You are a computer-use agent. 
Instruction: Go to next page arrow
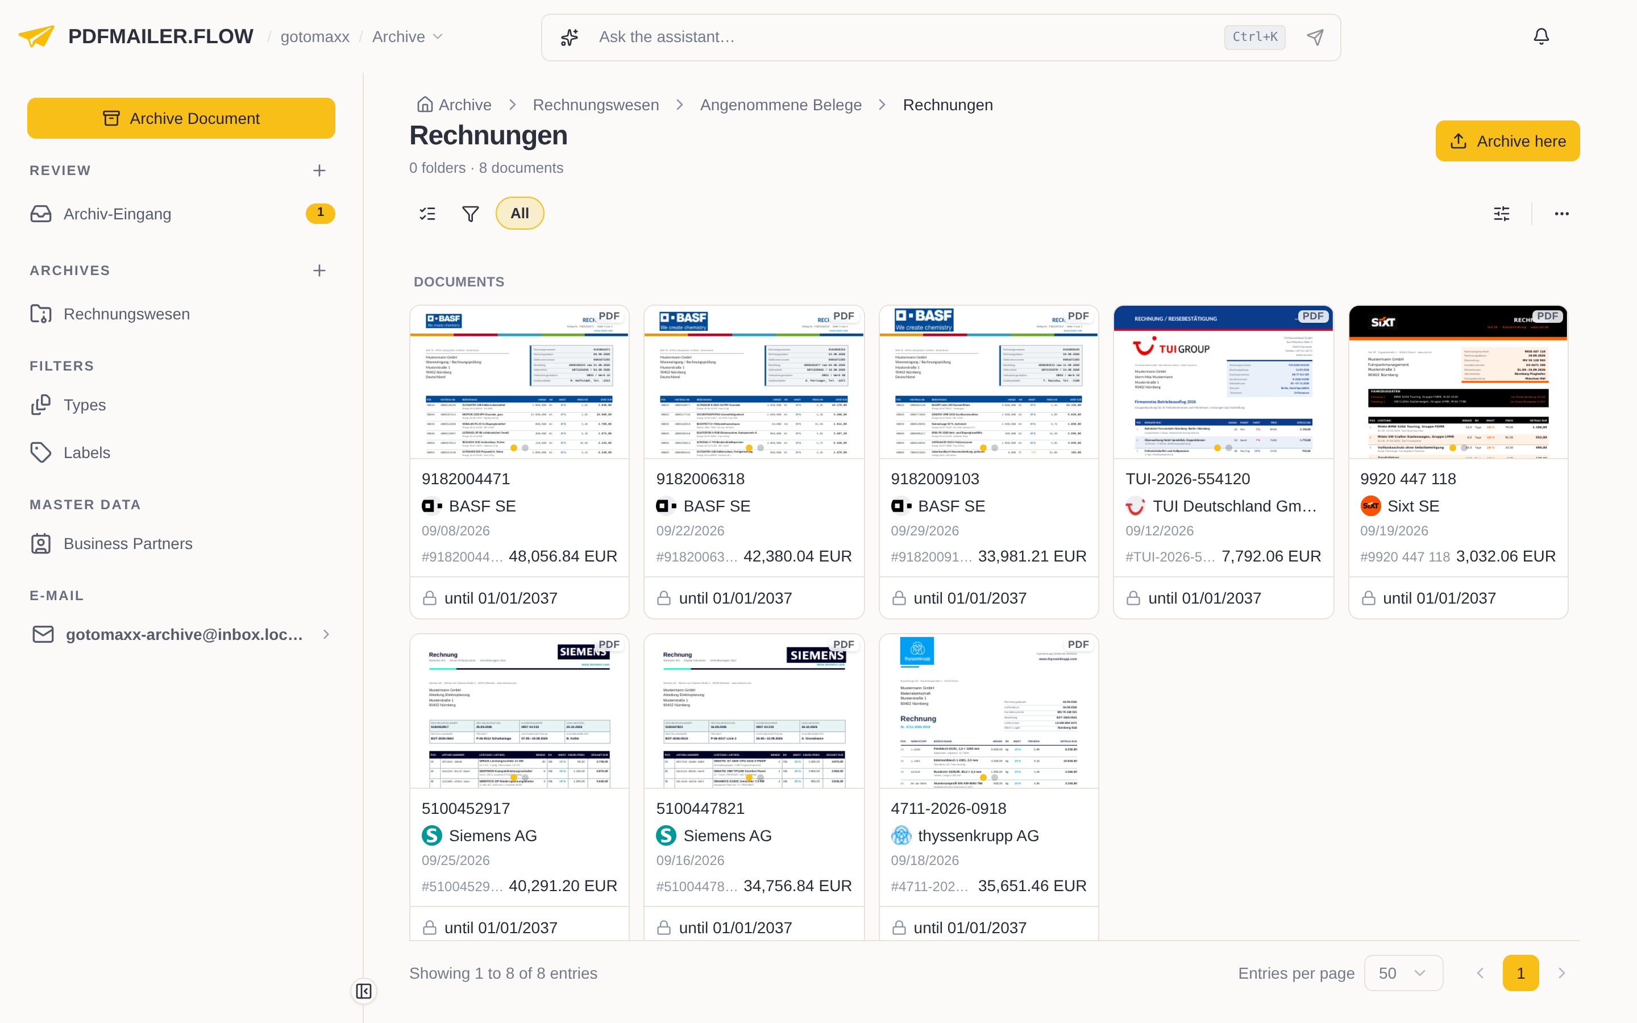[x=1561, y=973]
